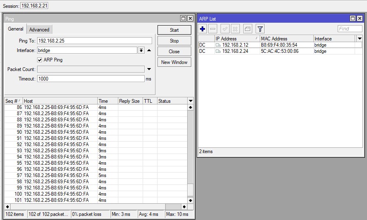
Task: Open the Interface dropdown in Ping window
Action: click(141, 50)
